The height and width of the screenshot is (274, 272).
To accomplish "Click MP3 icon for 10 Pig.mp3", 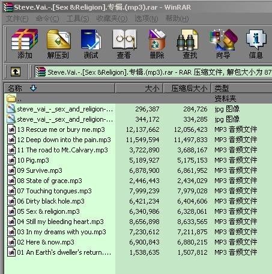I will click(11, 160).
